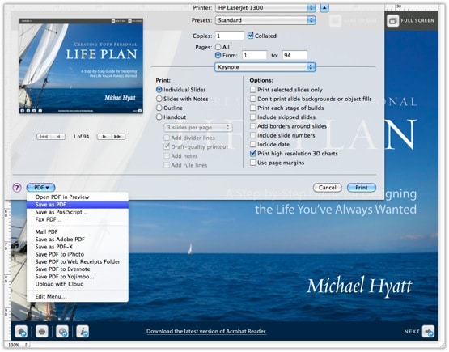Viewport: 449px width, 352px height.
Task: Enable Add borders around slides
Action: click(253, 126)
